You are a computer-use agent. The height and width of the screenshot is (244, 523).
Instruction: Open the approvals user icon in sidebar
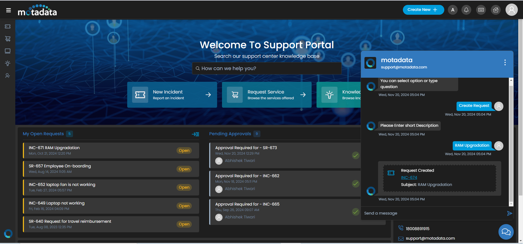[x=8, y=76]
